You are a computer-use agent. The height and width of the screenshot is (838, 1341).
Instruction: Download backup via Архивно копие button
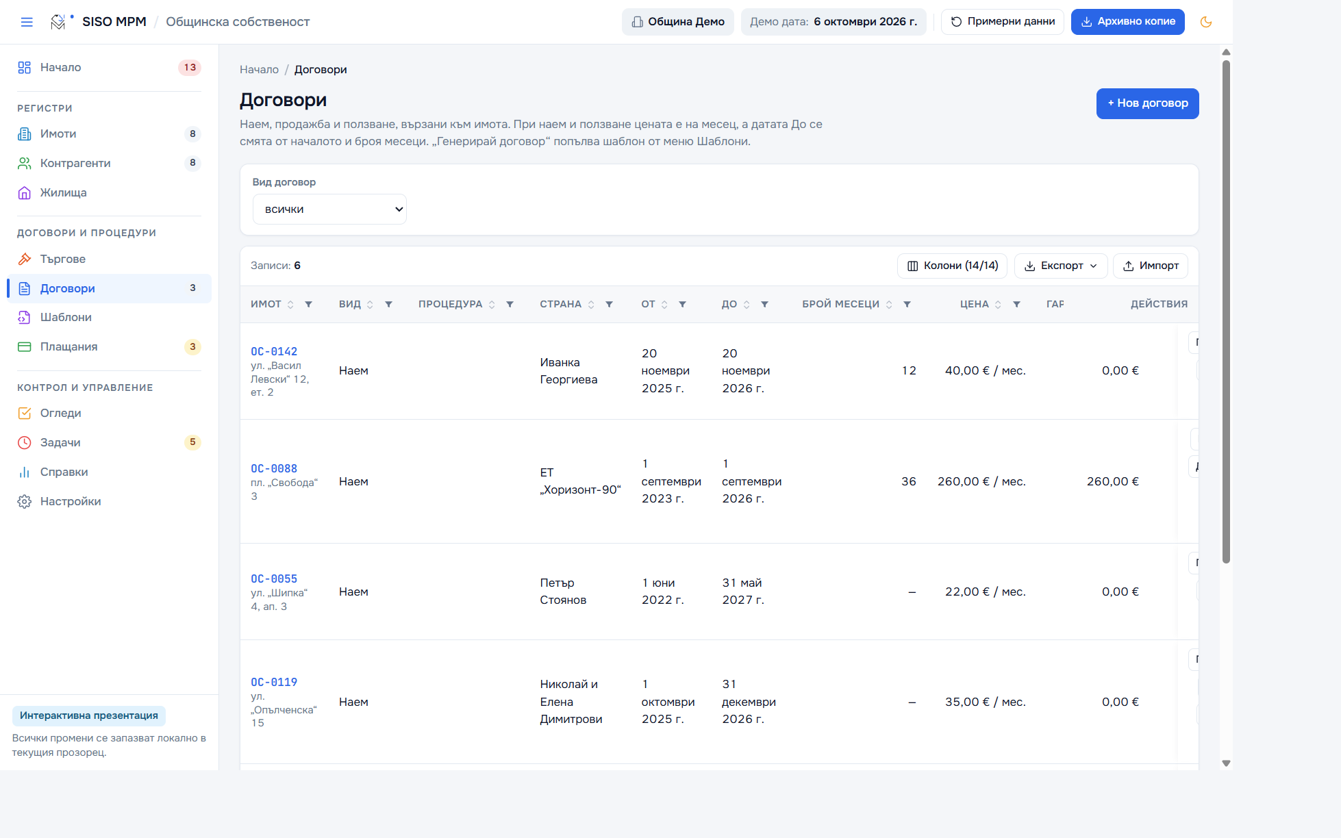[x=1128, y=22]
